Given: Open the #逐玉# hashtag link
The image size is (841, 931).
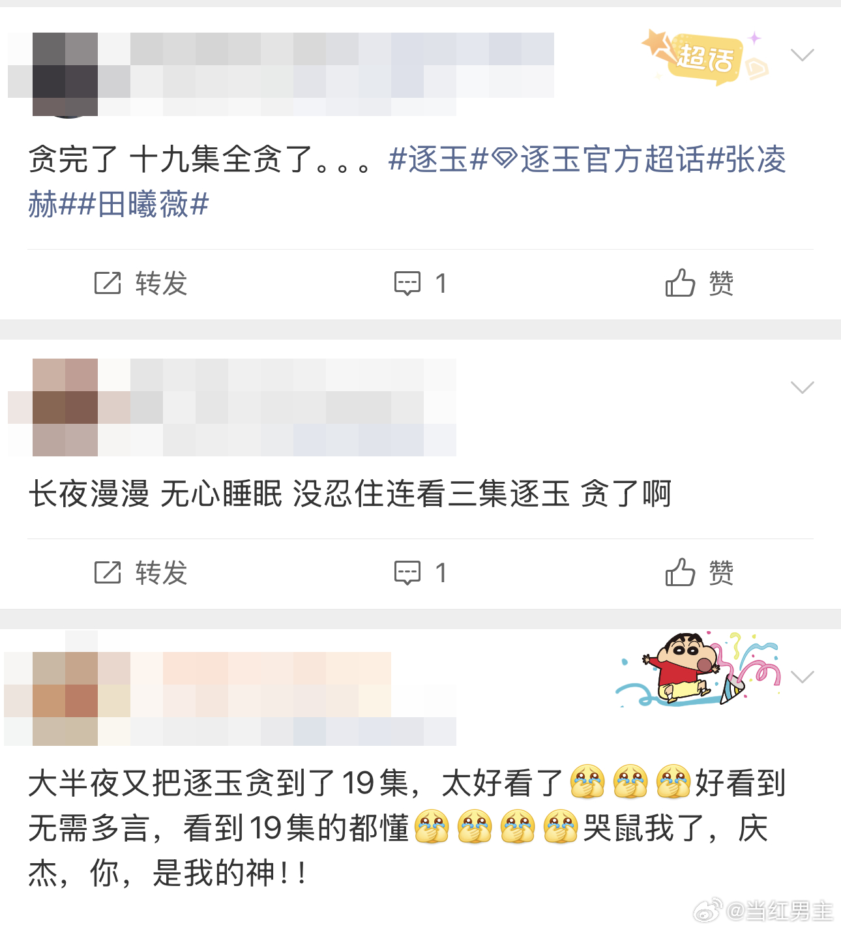Looking at the screenshot, I should [438, 160].
